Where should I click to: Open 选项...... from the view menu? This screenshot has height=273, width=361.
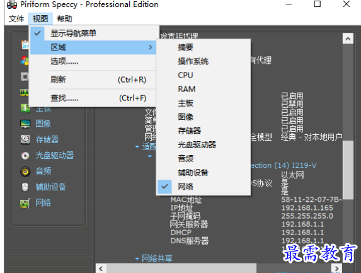(x=93, y=61)
